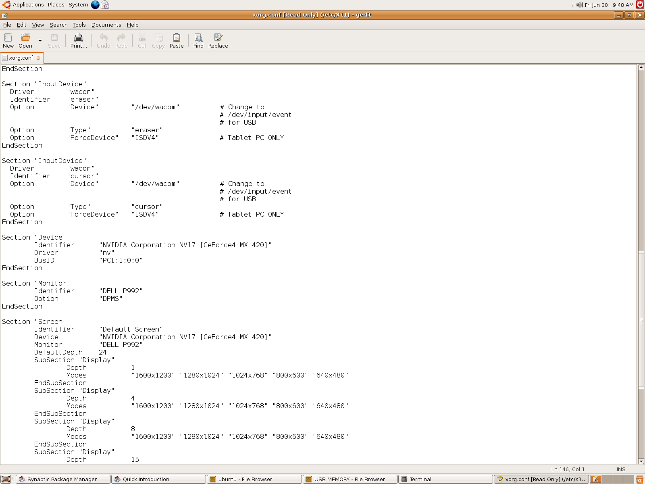Click the text "PCI:1:0:0" in the editor
This screenshot has height=484, width=645.
(121, 260)
